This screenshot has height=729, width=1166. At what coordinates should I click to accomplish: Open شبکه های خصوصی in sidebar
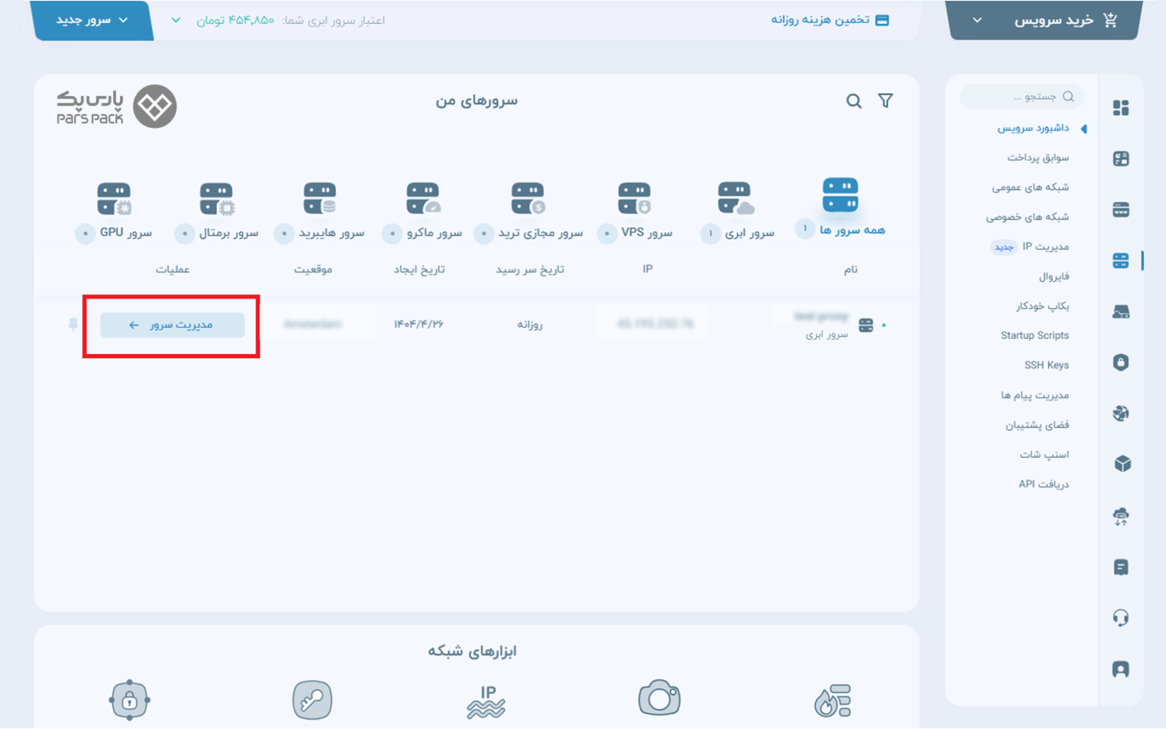[x=1027, y=217]
